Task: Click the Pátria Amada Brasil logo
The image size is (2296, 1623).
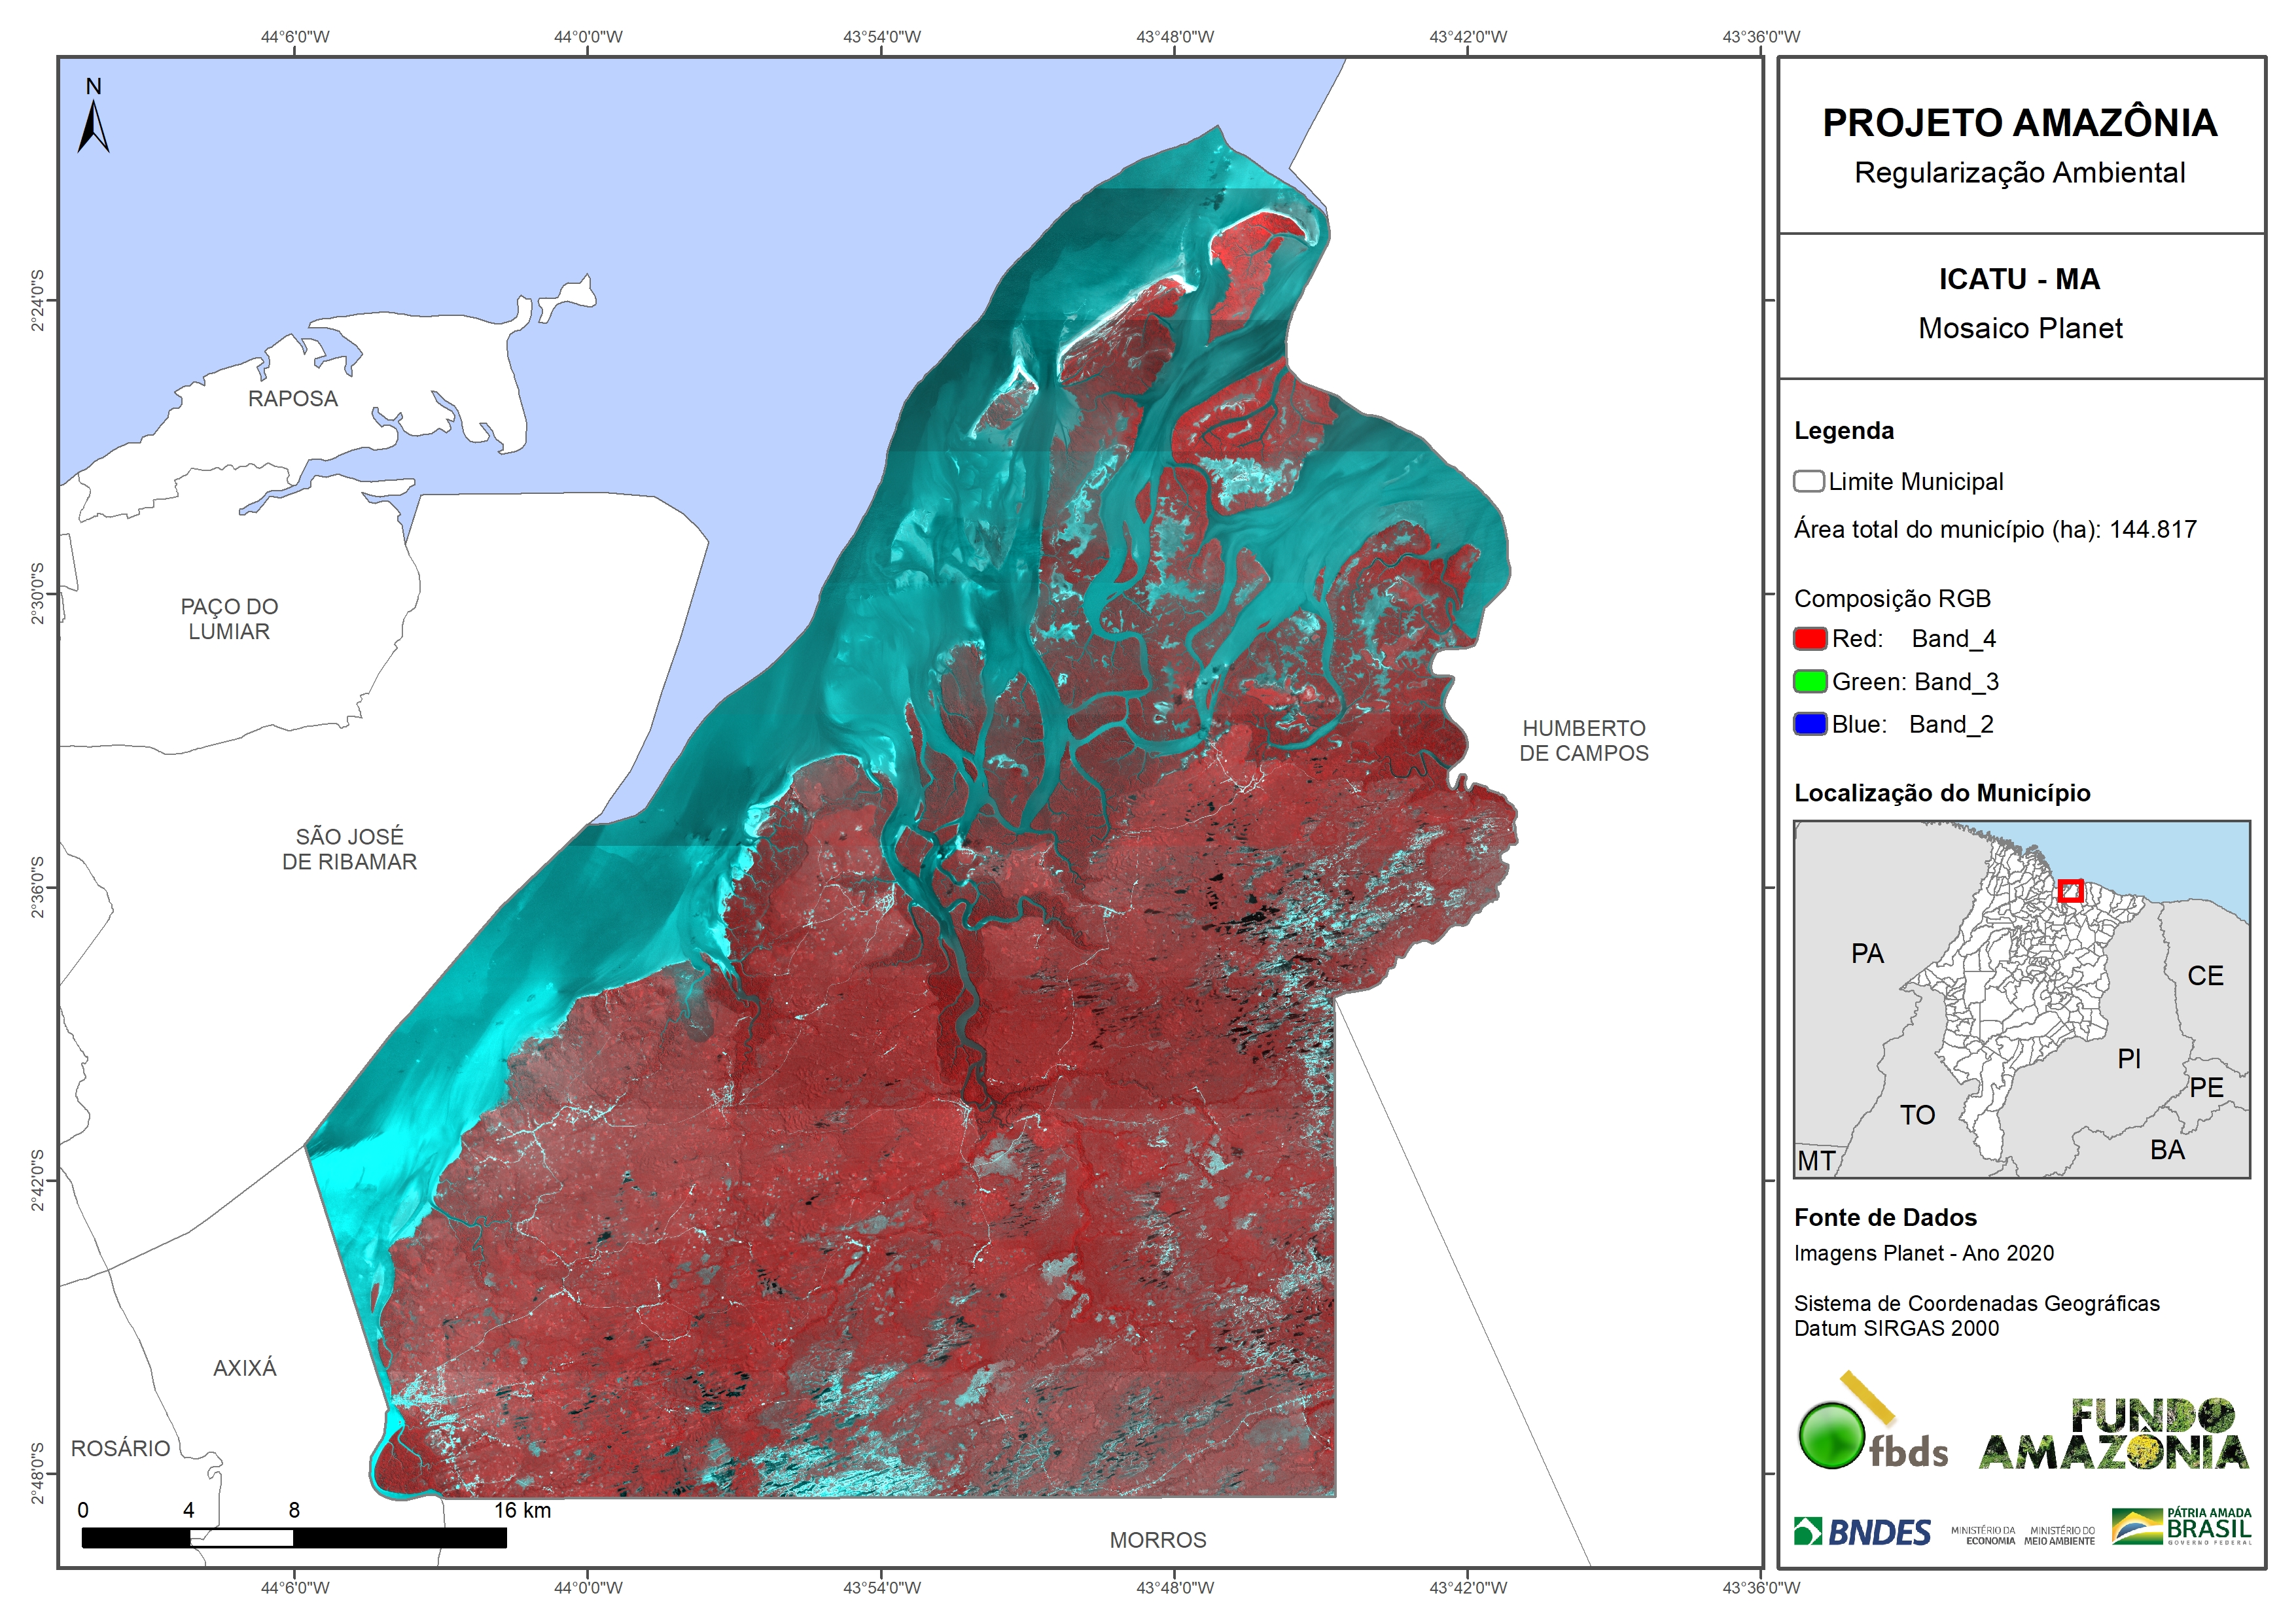Action: pos(2182,1527)
